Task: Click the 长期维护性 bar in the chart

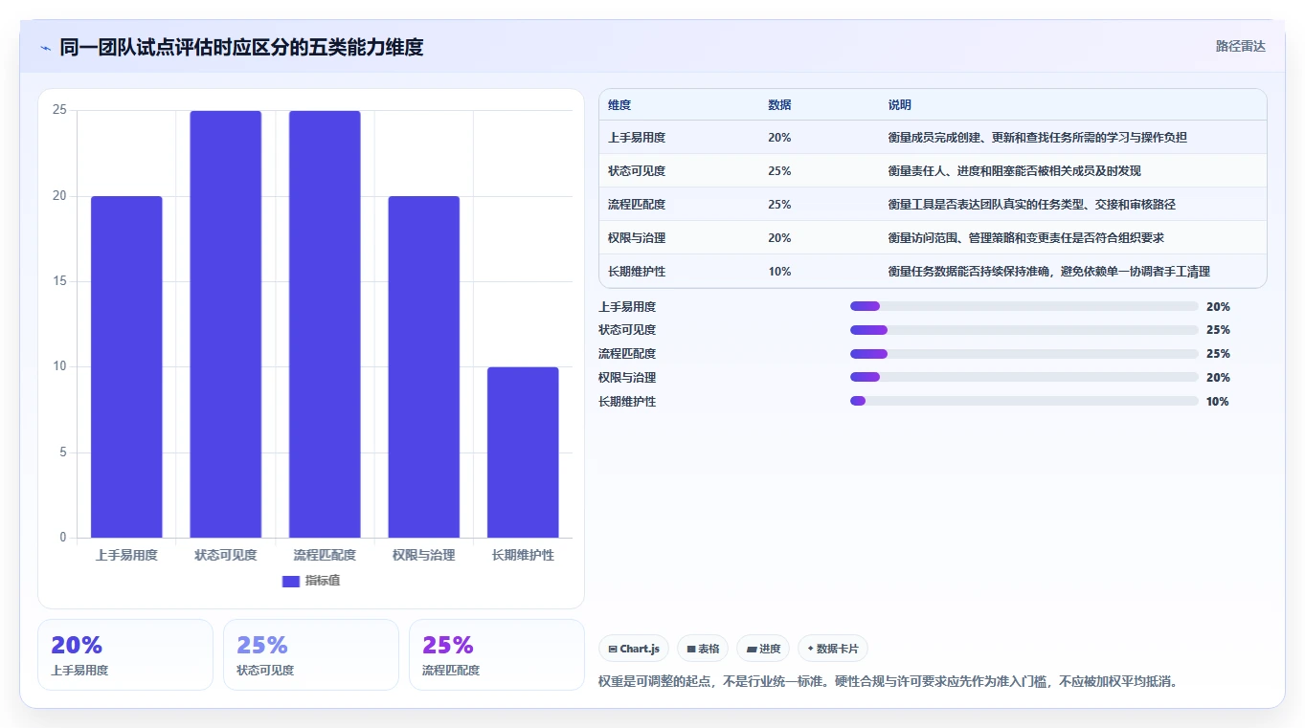Action: pyautogui.click(x=523, y=452)
